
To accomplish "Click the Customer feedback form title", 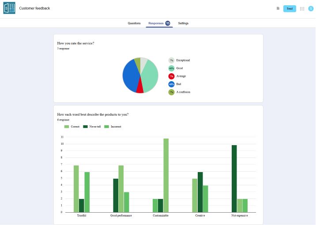I will click(x=34, y=8).
